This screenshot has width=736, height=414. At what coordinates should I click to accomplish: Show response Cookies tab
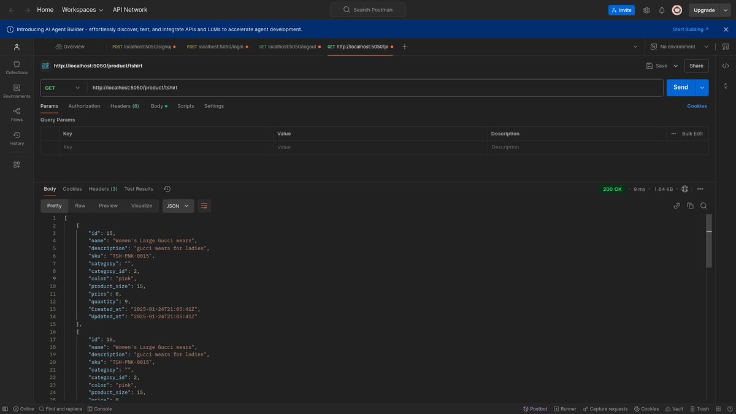pyautogui.click(x=72, y=189)
